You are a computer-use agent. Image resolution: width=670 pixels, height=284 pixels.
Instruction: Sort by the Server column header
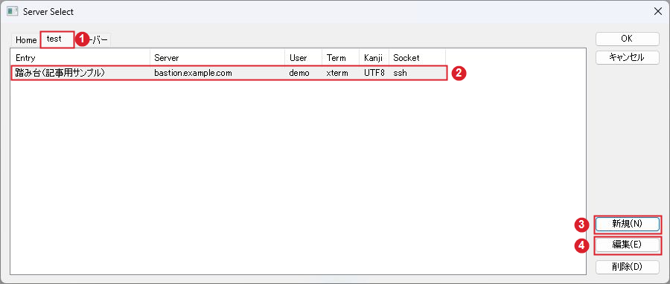pos(217,57)
